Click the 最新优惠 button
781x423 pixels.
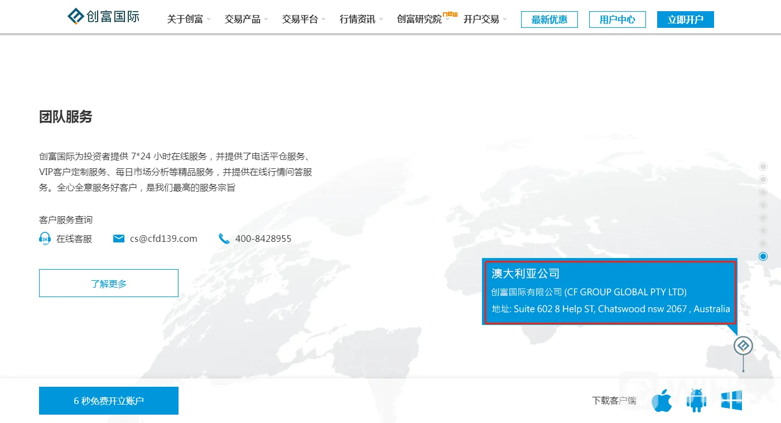(549, 20)
